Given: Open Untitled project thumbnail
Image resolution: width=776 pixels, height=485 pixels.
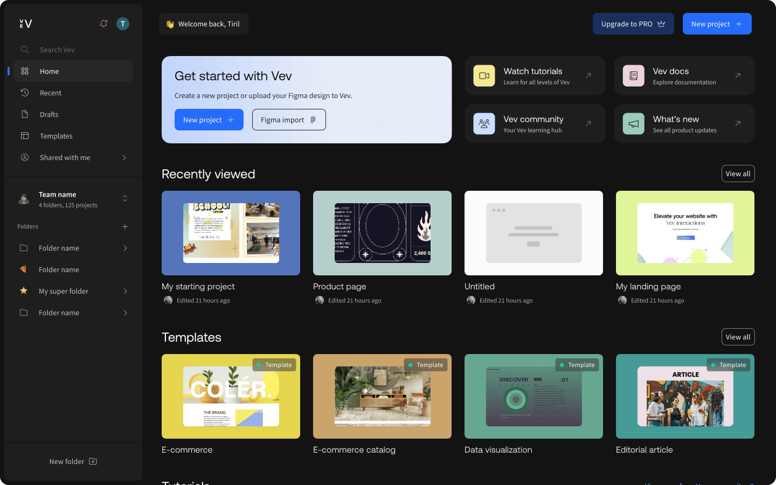Looking at the screenshot, I should coord(533,233).
